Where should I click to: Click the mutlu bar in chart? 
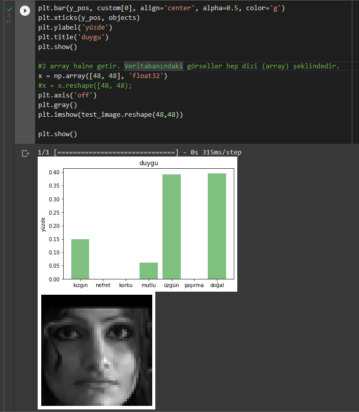149,271
